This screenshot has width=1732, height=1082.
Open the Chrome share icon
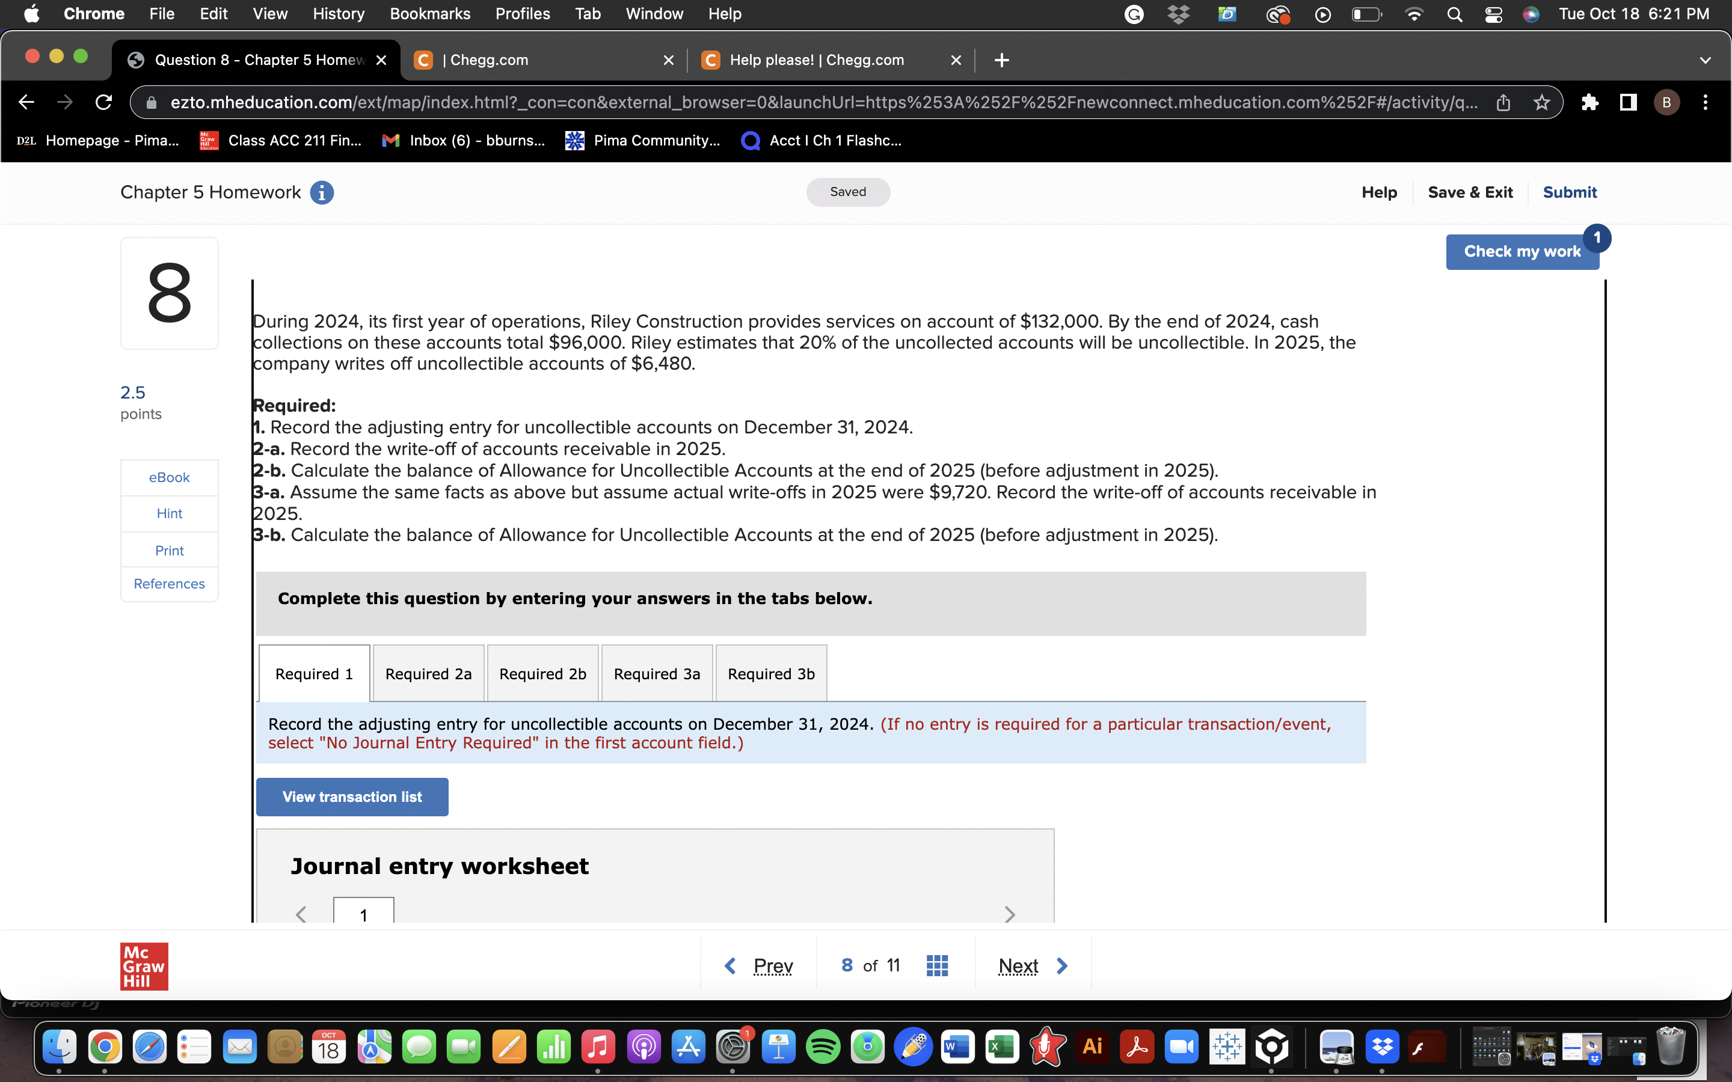click(1503, 102)
